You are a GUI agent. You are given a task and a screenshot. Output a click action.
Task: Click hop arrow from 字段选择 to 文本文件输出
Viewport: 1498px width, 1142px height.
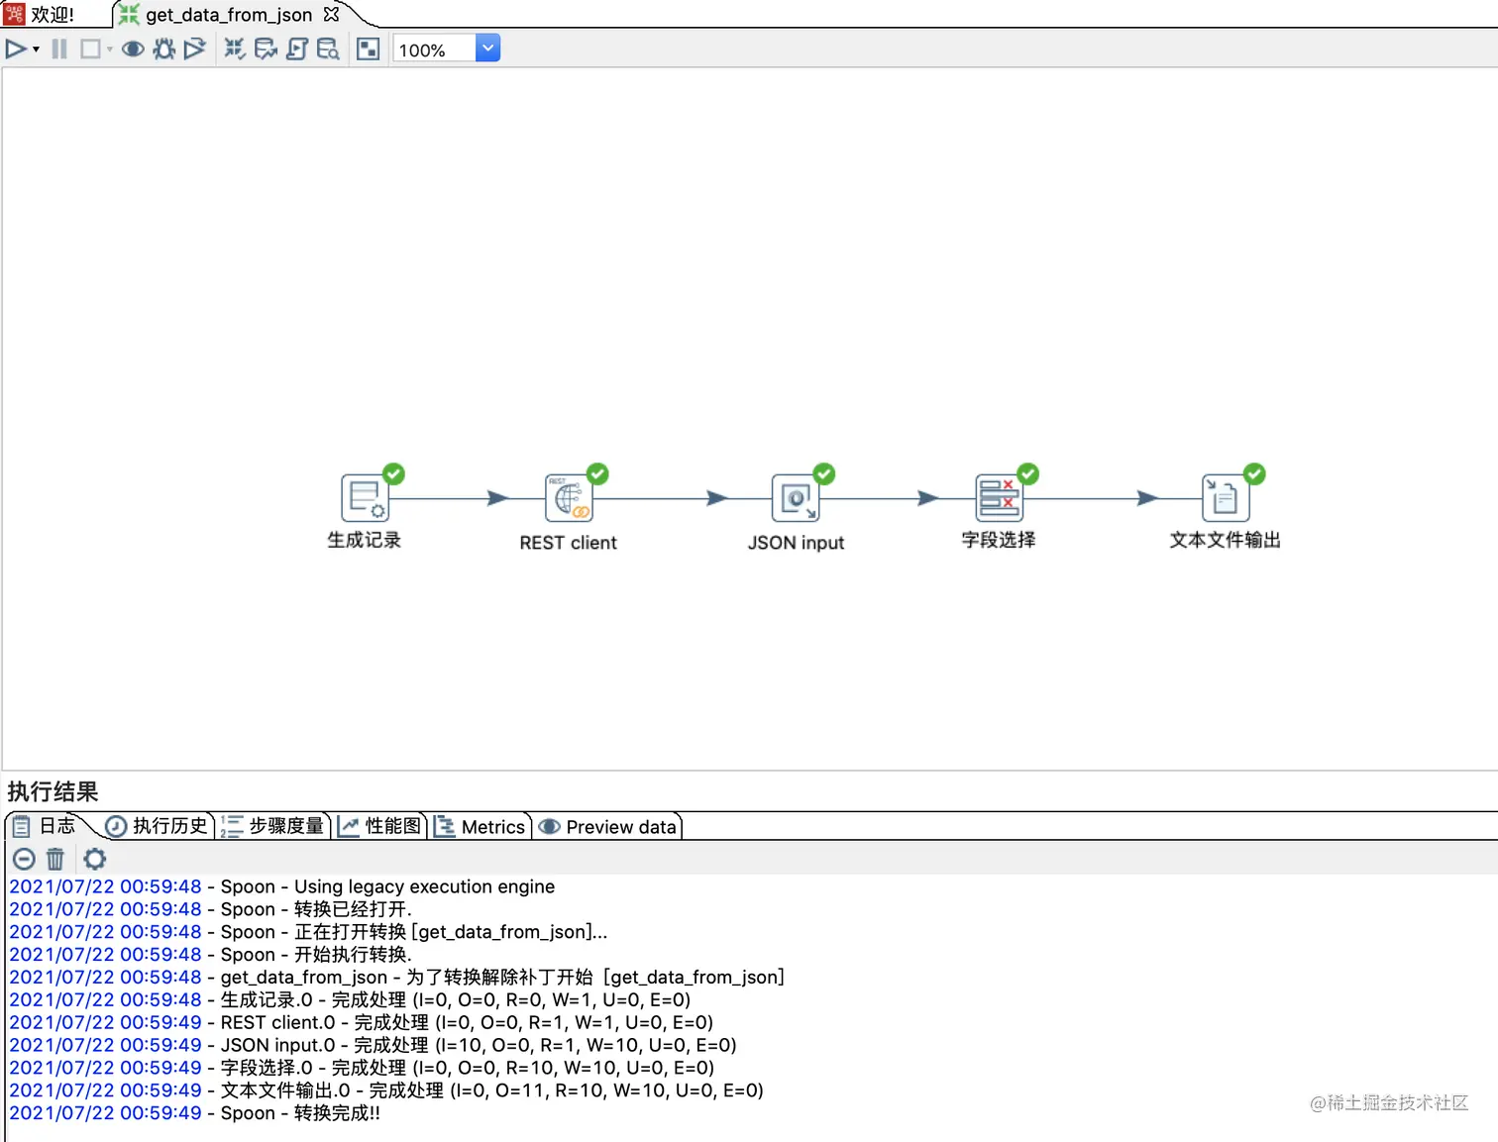pyautogui.click(x=1147, y=498)
